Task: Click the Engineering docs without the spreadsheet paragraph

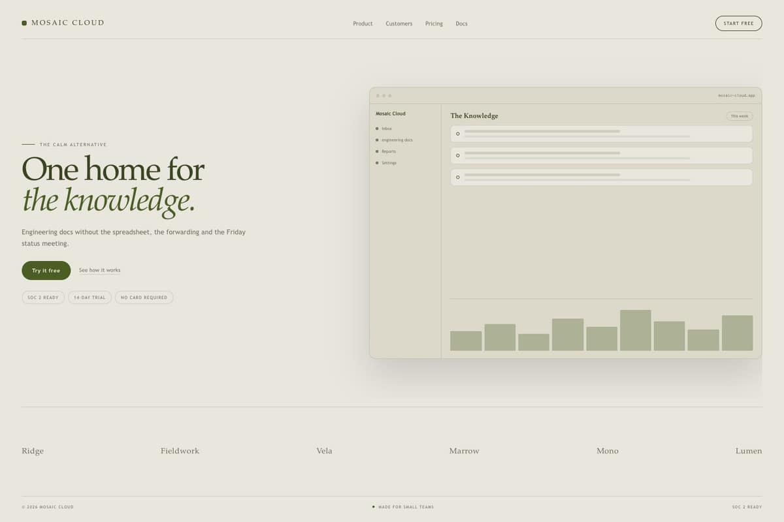Action: (134, 238)
